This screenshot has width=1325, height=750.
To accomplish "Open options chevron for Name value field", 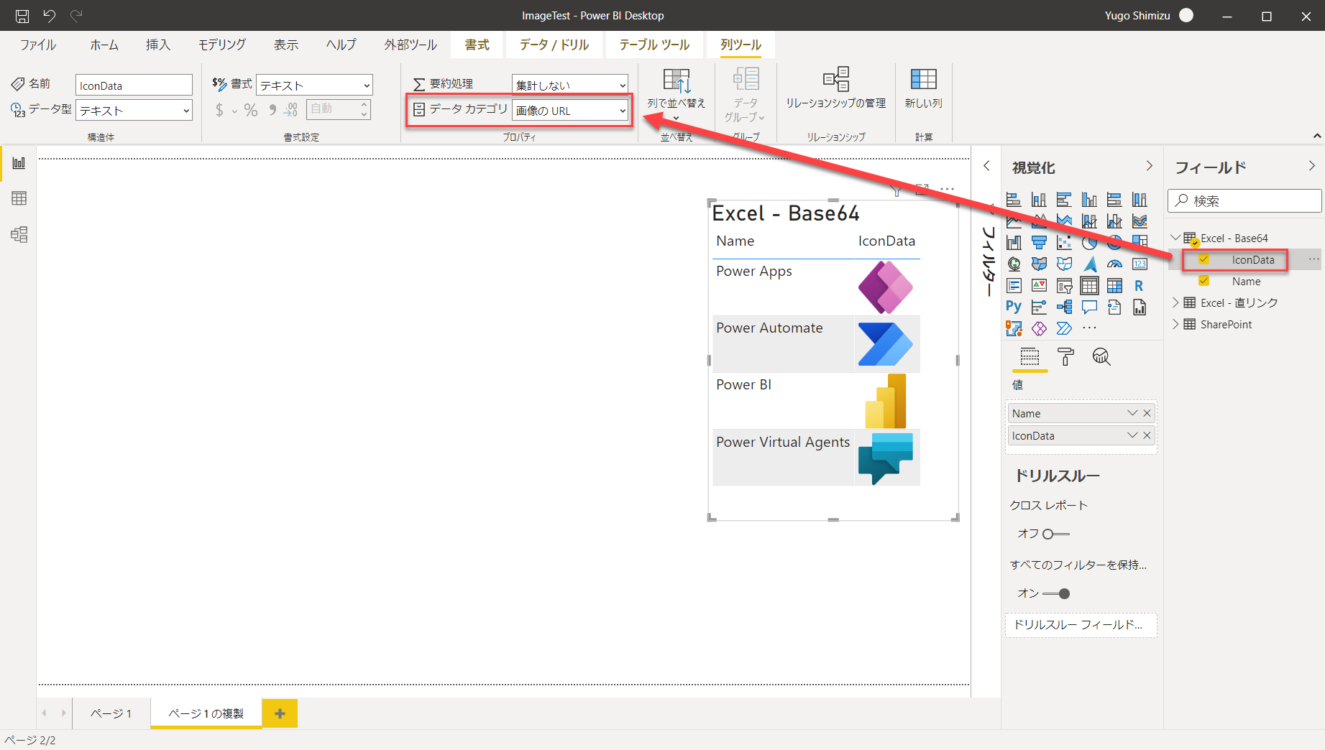I will [x=1132, y=413].
